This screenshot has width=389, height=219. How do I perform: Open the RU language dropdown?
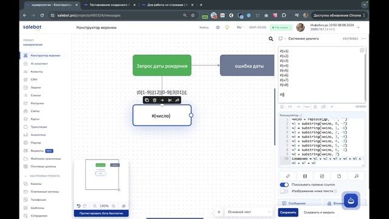pyautogui.click(x=241, y=27)
